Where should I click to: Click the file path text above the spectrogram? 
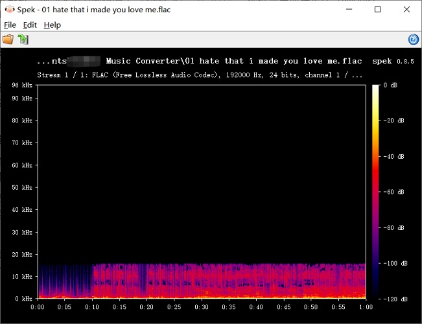(x=200, y=61)
